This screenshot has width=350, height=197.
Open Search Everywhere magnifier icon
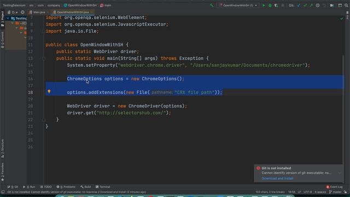(346, 5)
